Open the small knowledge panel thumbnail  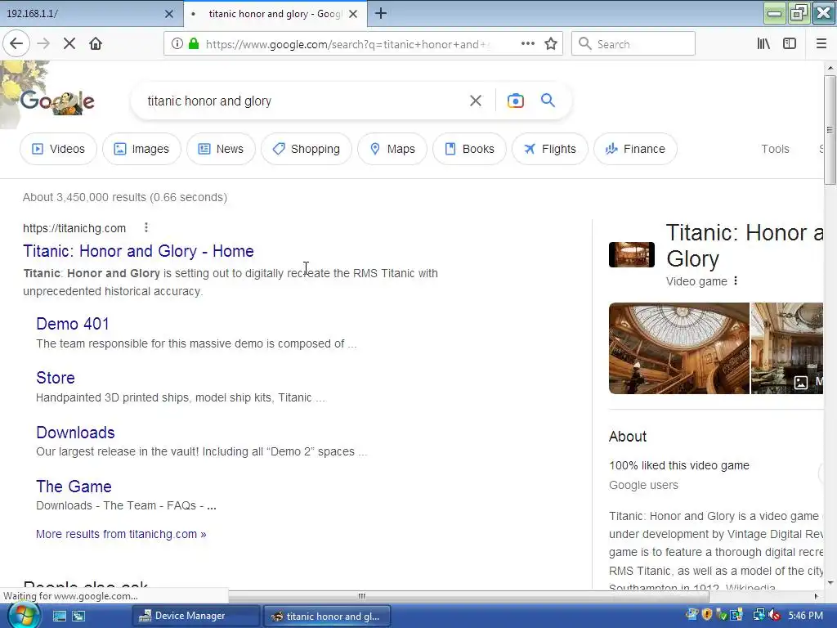[632, 254]
